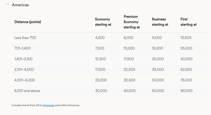Image resolution: width=211 pixels, height=115 pixels.
Task: Select the 2,101–4,000 distance row
Action: pos(24,70)
